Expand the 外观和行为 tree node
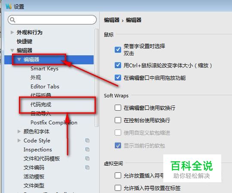This screenshot has height=193, width=232. click(12, 32)
